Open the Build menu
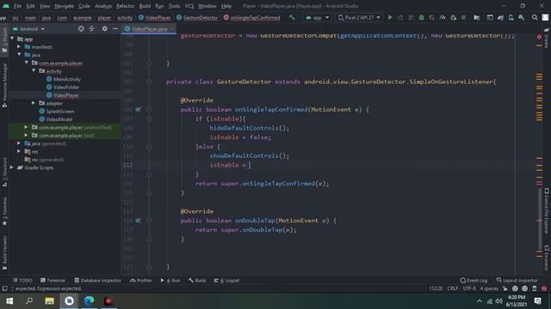 coord(145,6)
